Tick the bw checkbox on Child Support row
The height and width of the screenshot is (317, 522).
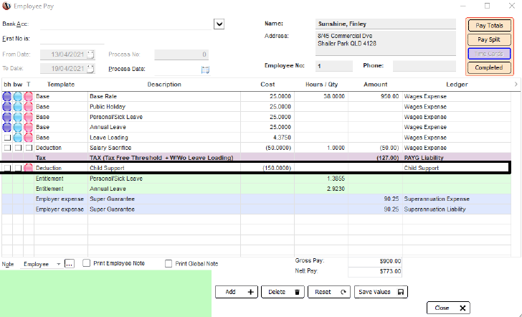[18, 168]
